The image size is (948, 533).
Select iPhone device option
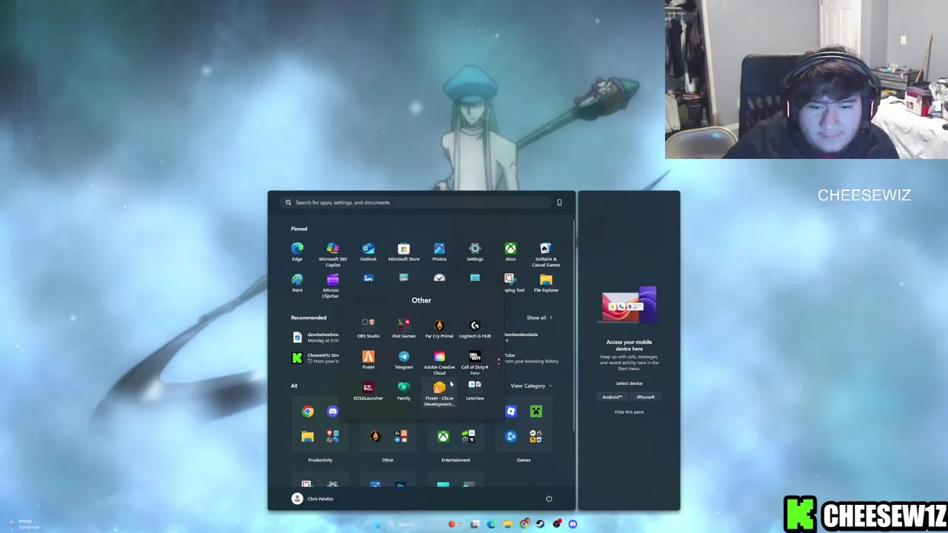pos(646,398)
